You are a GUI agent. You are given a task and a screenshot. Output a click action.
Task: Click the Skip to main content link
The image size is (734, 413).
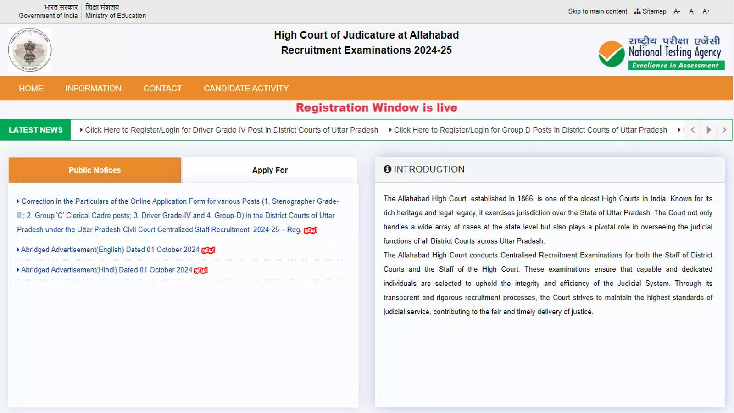pyautogui.click(x=597, y=11)
